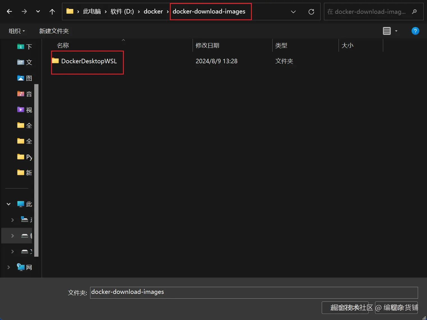Expand chevron after 软件 (D:) breadcrumb
This screenshot has height=320, width=427.
139,12
